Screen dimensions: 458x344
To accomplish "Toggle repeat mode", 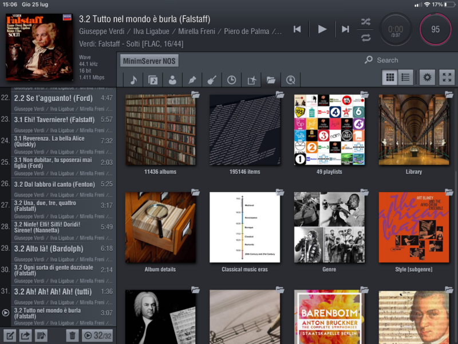I will pos(366,37).
